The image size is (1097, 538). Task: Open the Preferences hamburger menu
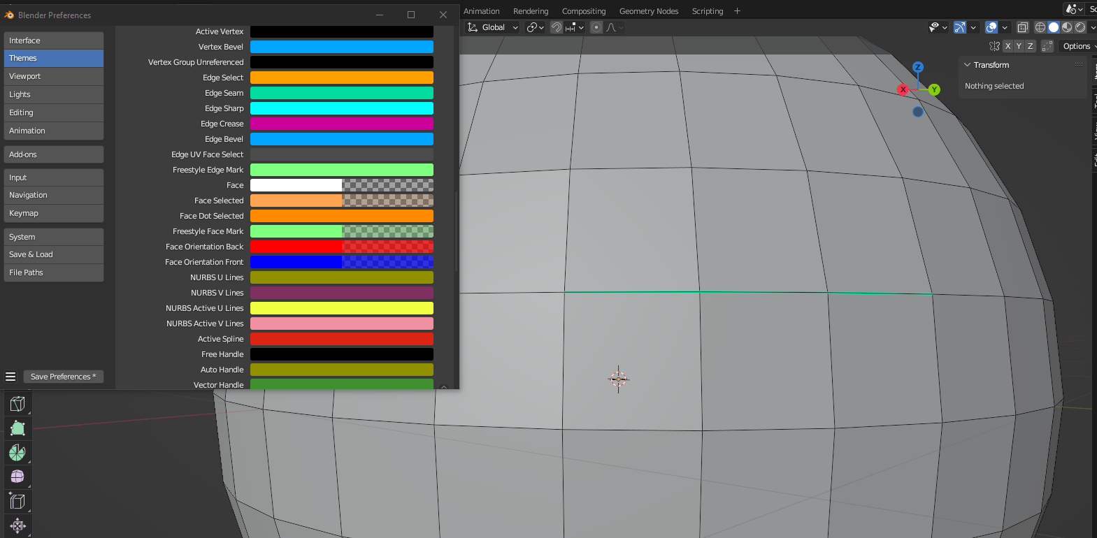[10, 377]
